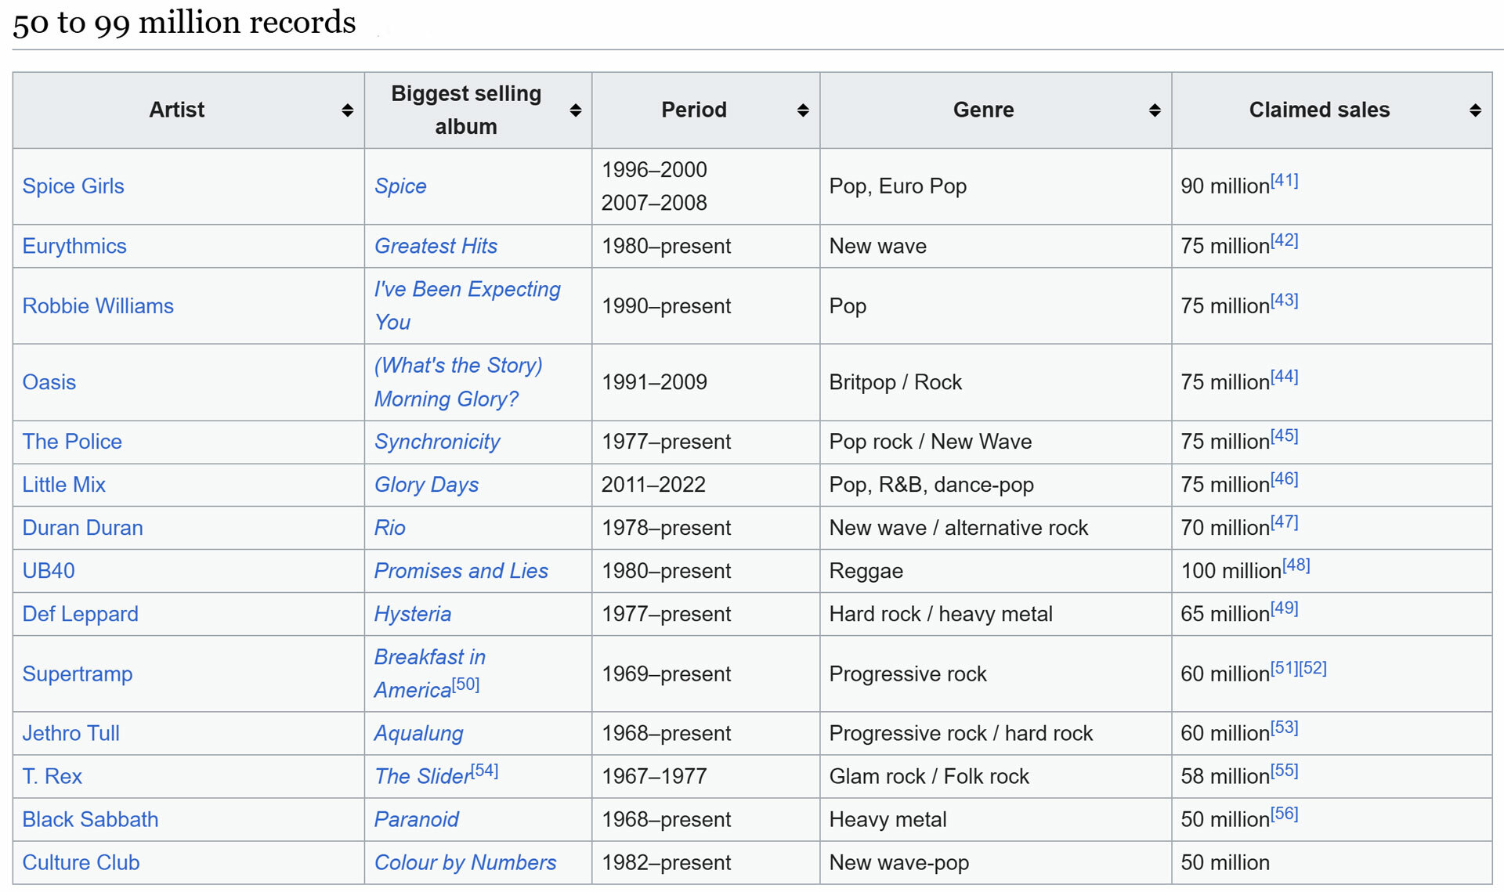Open the Promises and Lies album link
This screenshot has width=1504, height=892.
(461, 571)
